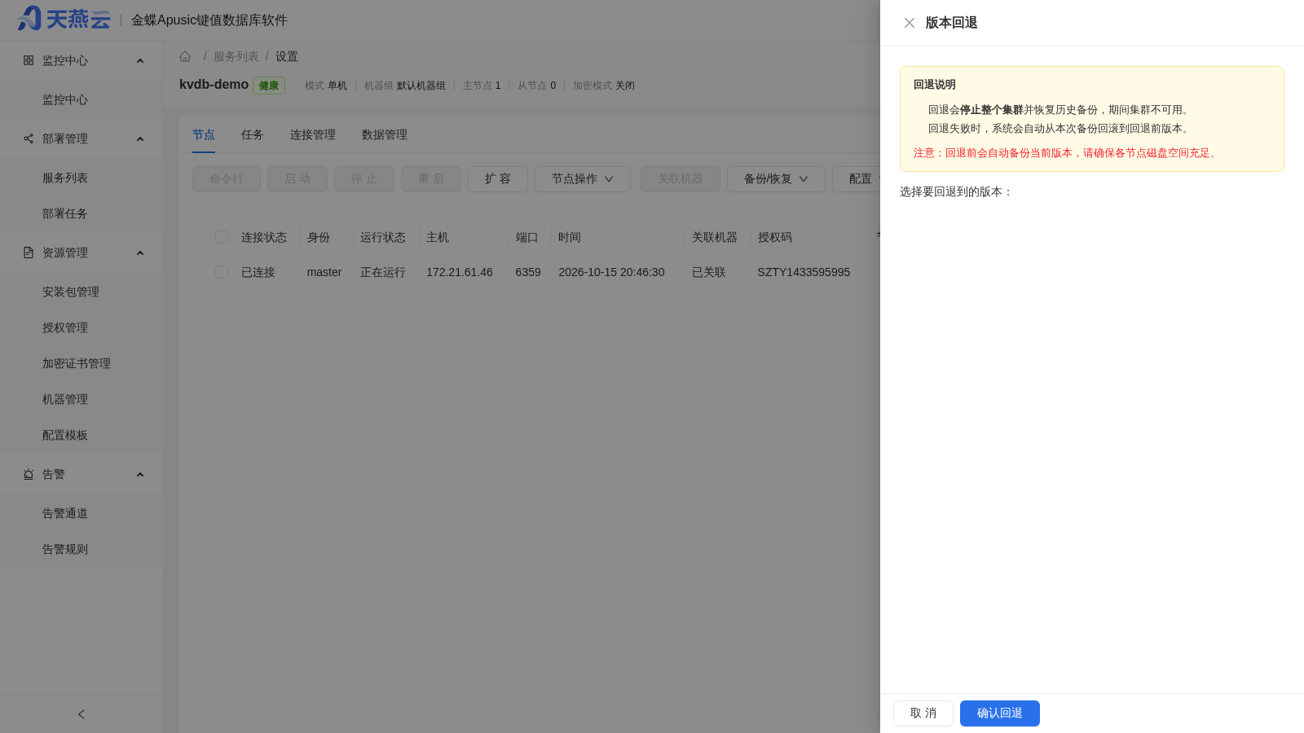
Task: Click the 命令行 button
Action: (x=227, y=179)
